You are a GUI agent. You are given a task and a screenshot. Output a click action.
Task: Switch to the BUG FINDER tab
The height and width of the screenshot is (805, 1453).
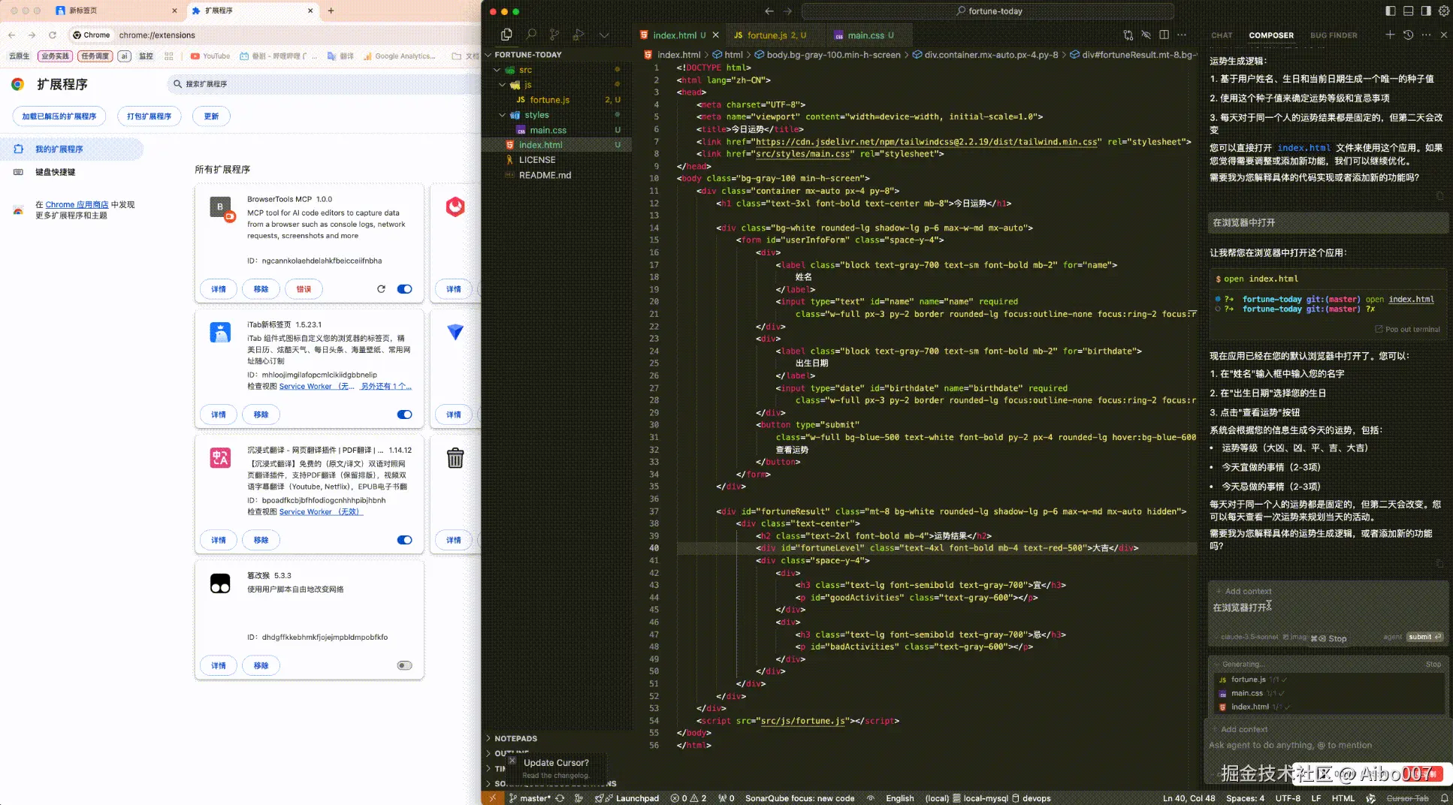1334,35
